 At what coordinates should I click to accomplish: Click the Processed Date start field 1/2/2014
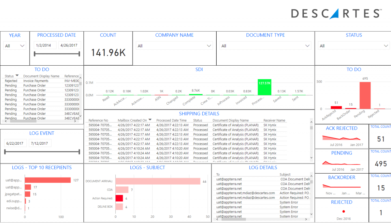click(x=45, y=45)
